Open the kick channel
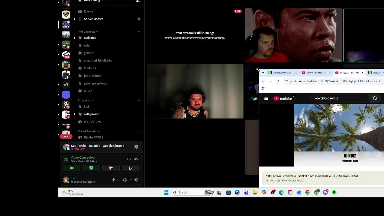The height and width of the screenshot is (216, 384). point(87,106)
